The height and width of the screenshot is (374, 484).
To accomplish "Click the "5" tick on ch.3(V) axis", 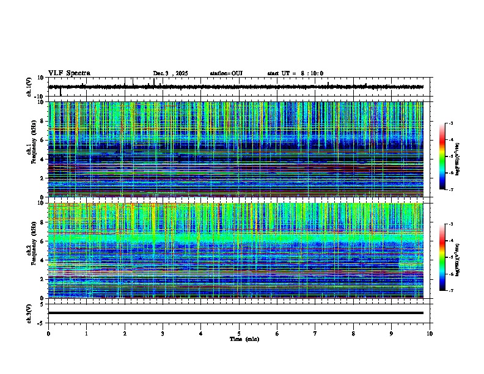I will pos(42,304).
